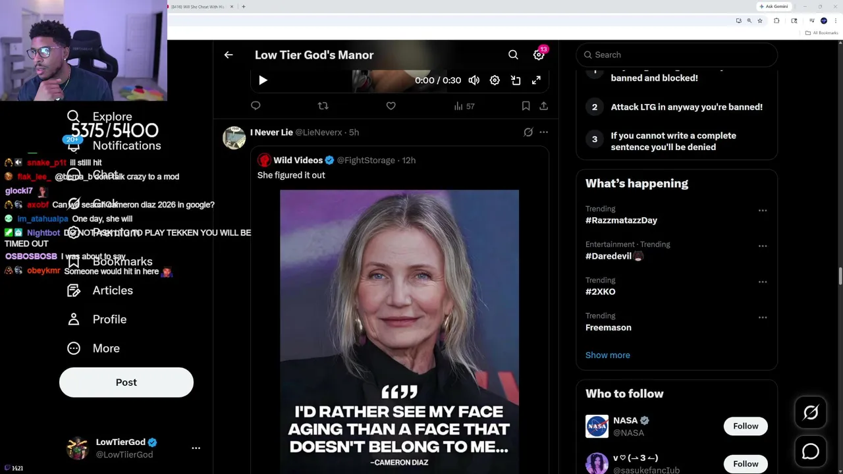Open the #RazzmatazzDay trending topic
The image size is (843, 474).
pos(621,221)
